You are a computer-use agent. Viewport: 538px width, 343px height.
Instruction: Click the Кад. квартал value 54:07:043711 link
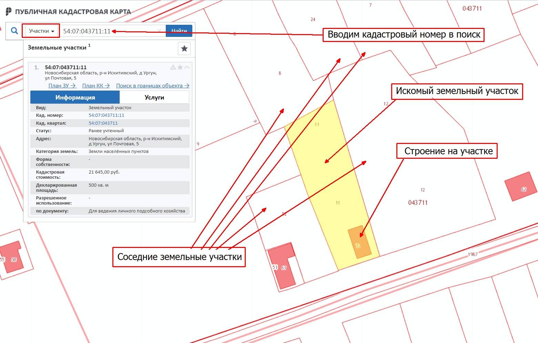[x=103, y=123]
